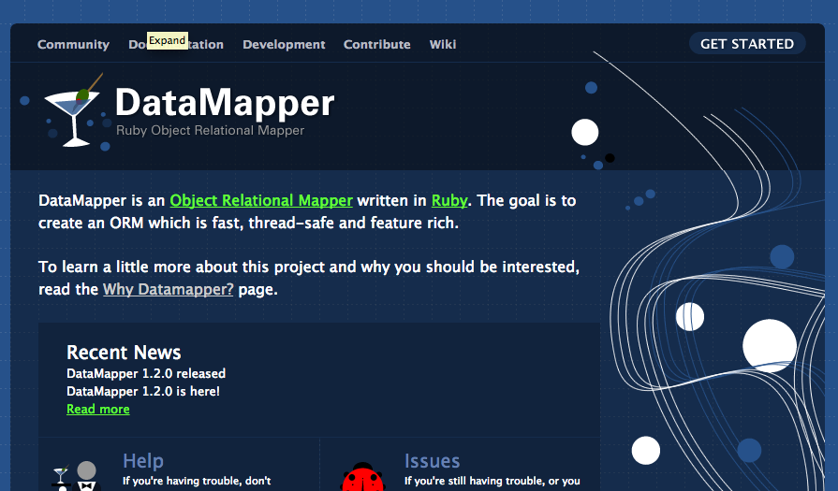Click the DataMapper site title
Viewport: 838px width, 491px height.
[225, 103]
